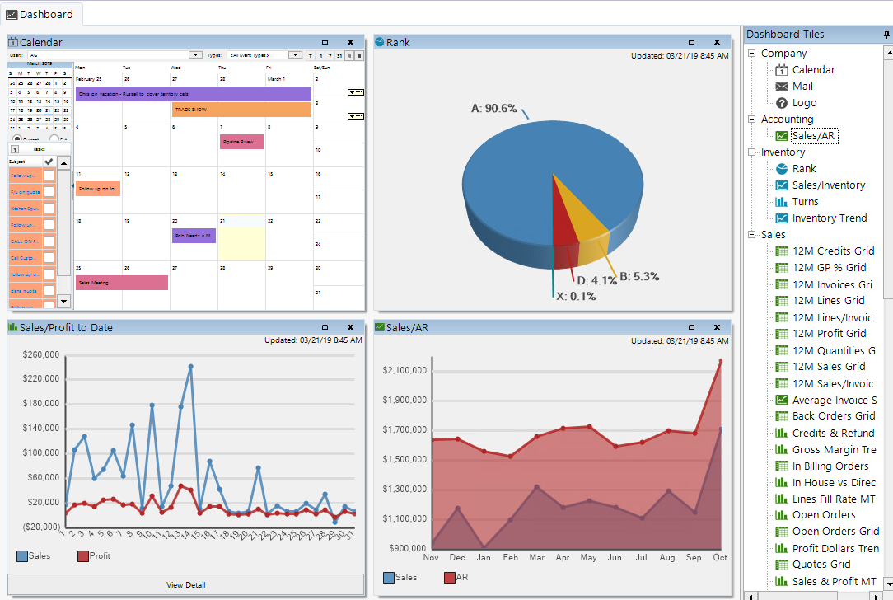
Task: Click the View Detail button
Action: click(185, 585)
